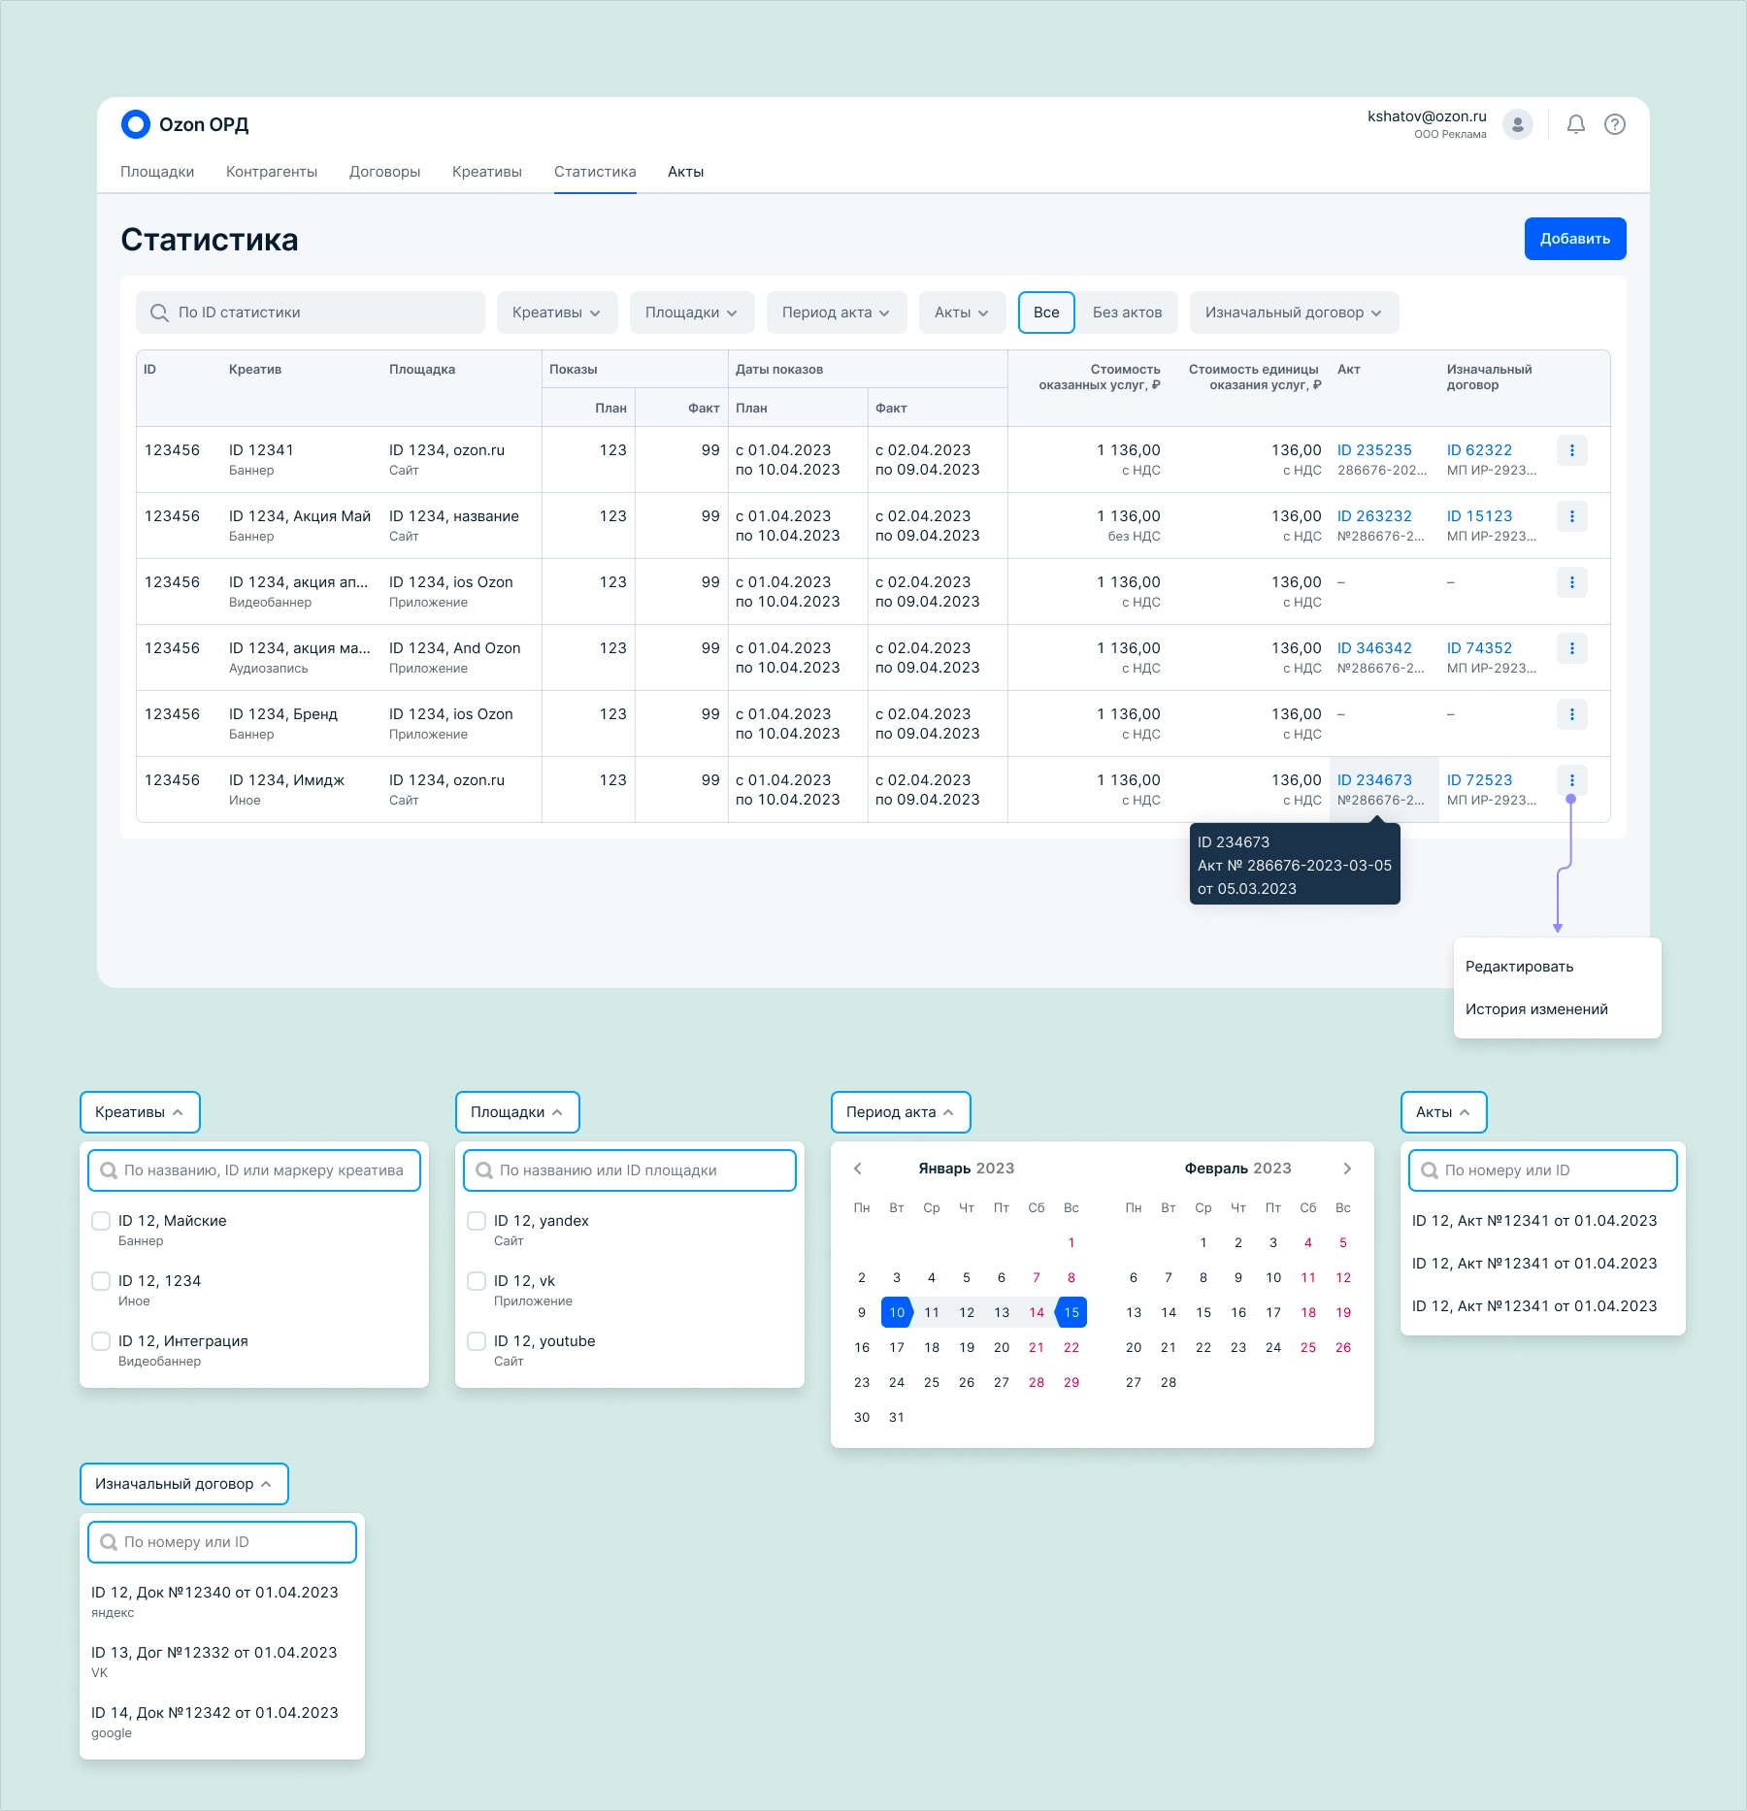
Task: Open the user profile avatar icon
Action: pyautogui.click(x=1518, y=124)
